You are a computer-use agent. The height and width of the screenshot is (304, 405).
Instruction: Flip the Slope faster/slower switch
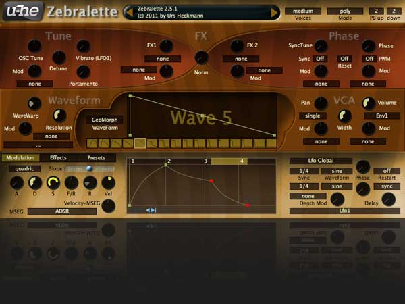pyautogui.click(x=89, y=168)
